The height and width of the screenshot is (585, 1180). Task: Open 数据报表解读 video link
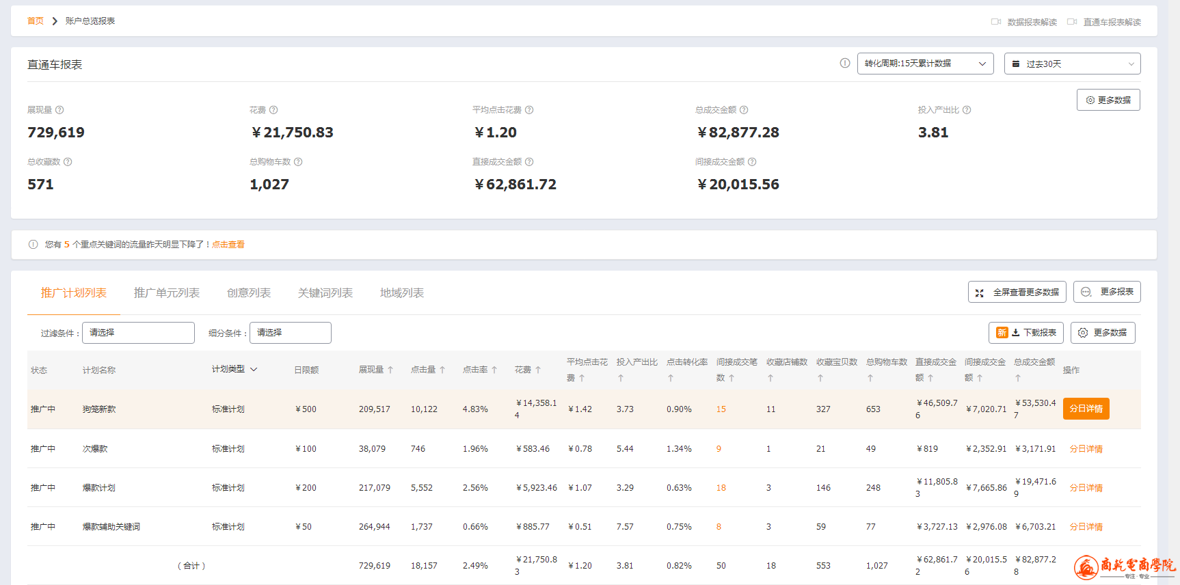[1024, 22]
